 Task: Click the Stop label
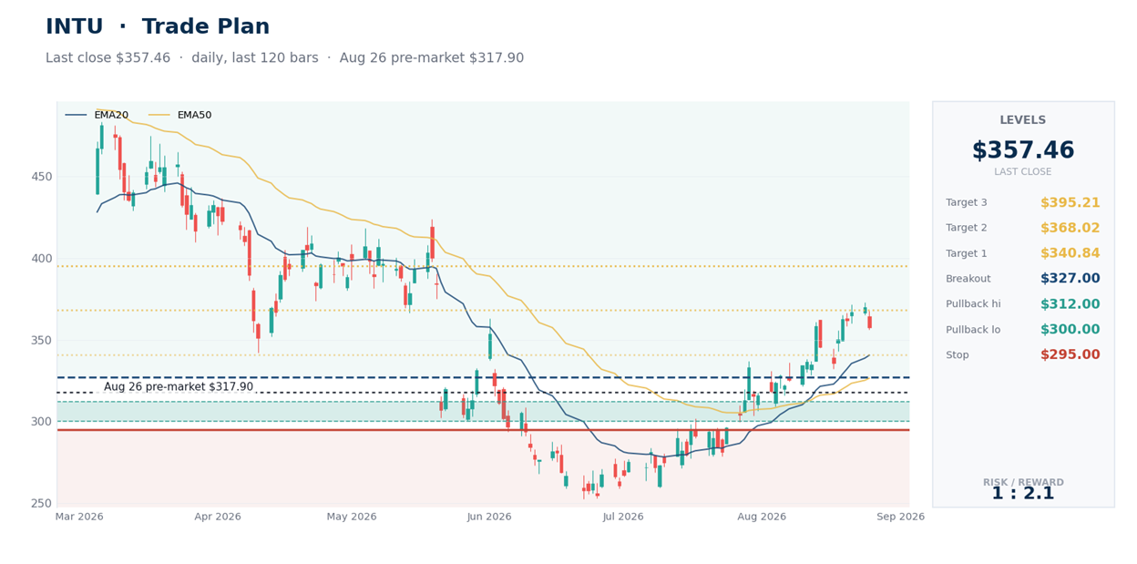pyautogui.click(x=958, y=355)
